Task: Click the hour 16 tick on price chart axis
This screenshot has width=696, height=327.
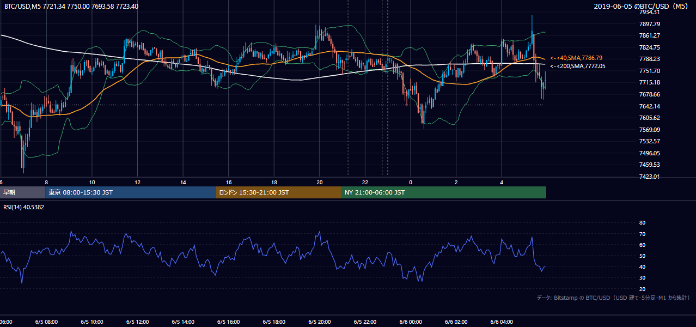Action: (x=229, y=183)
